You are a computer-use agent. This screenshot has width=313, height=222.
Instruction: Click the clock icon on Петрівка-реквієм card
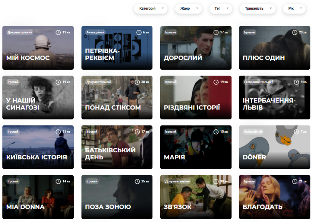[x=137, y=32]
